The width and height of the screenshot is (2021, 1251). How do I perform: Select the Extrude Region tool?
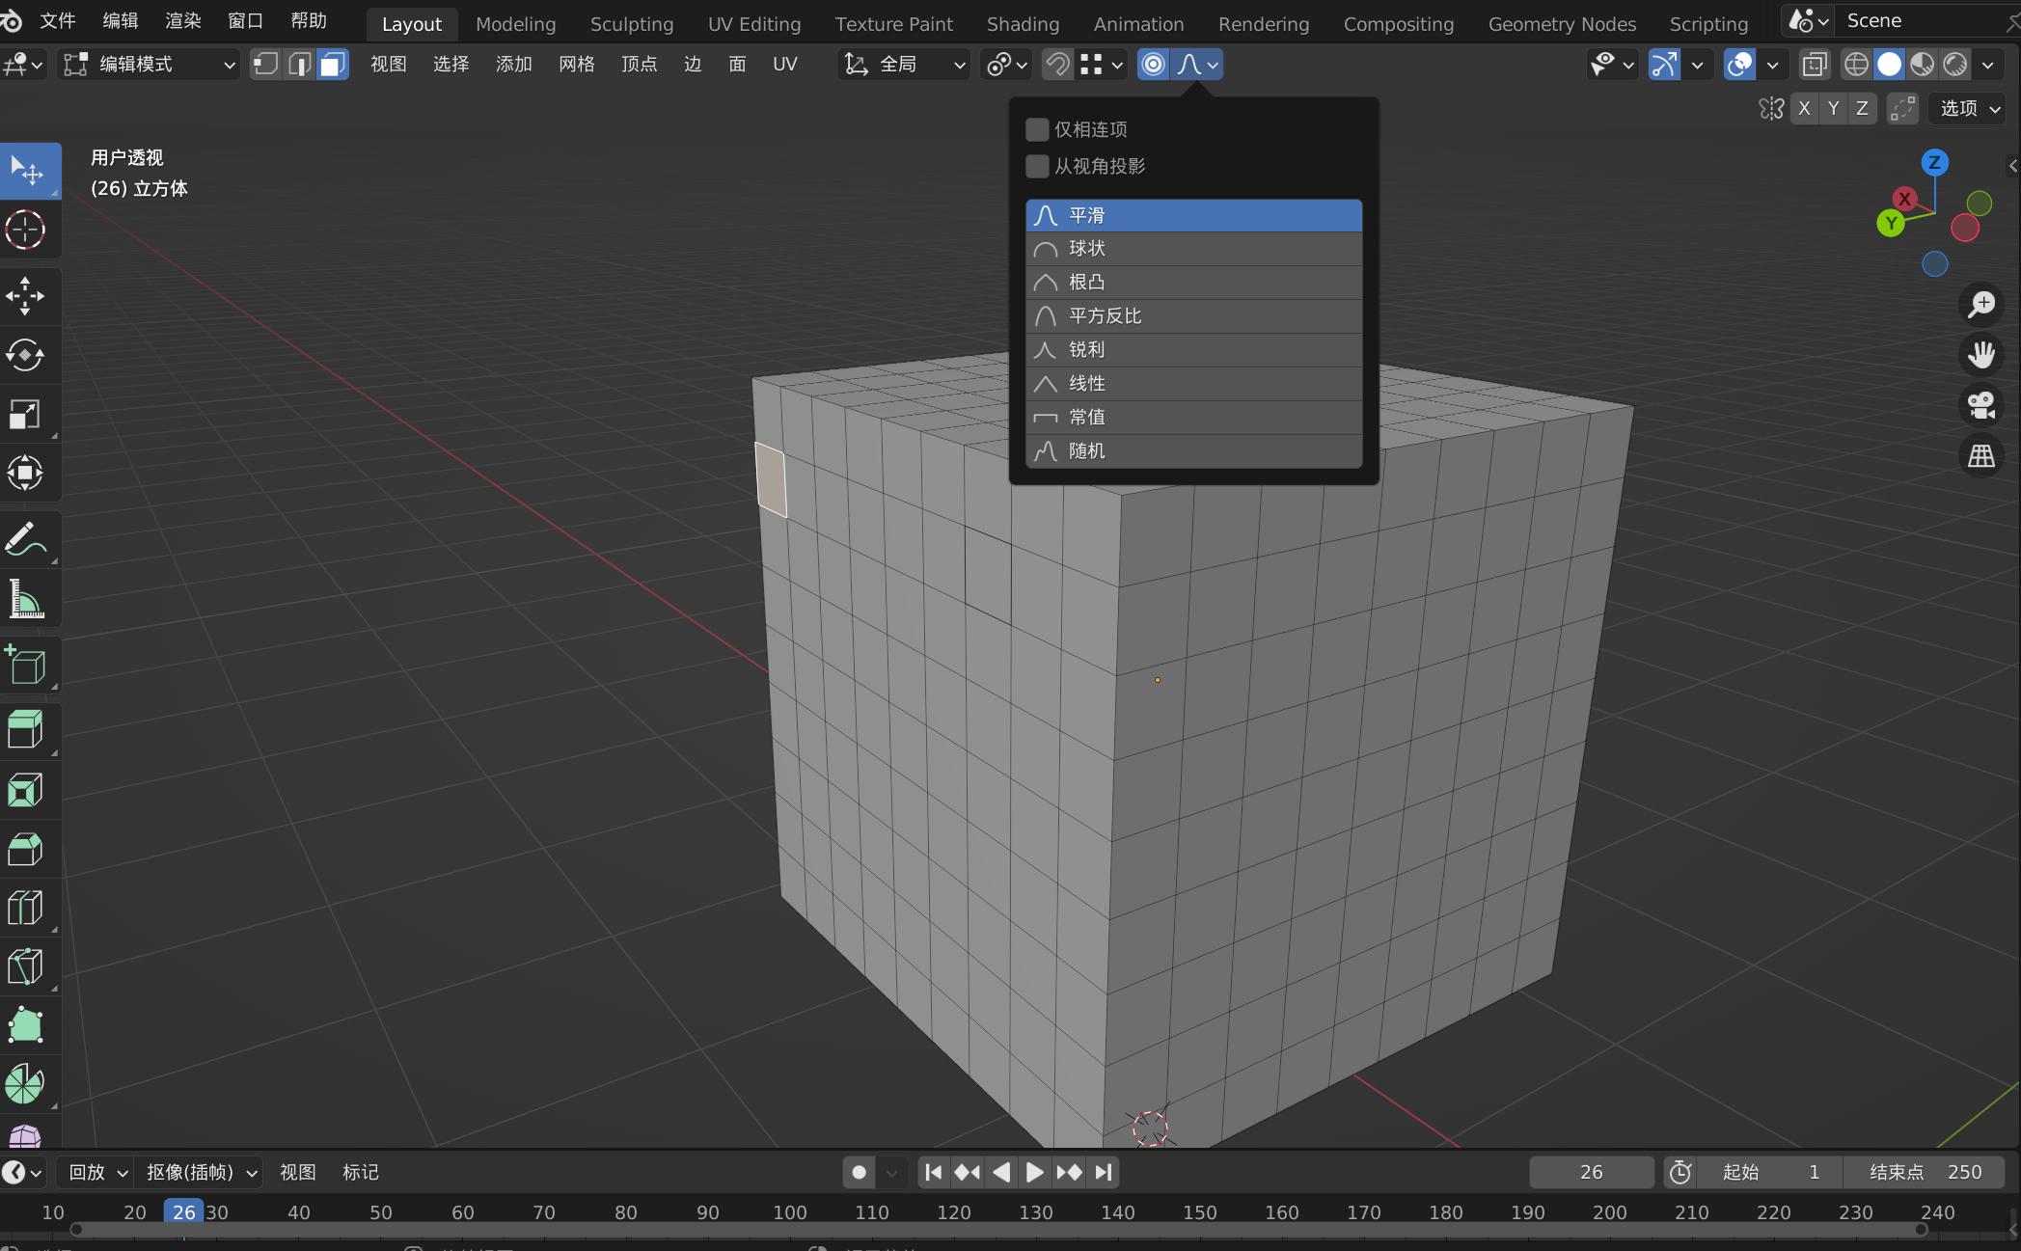[x=26, y=730]
